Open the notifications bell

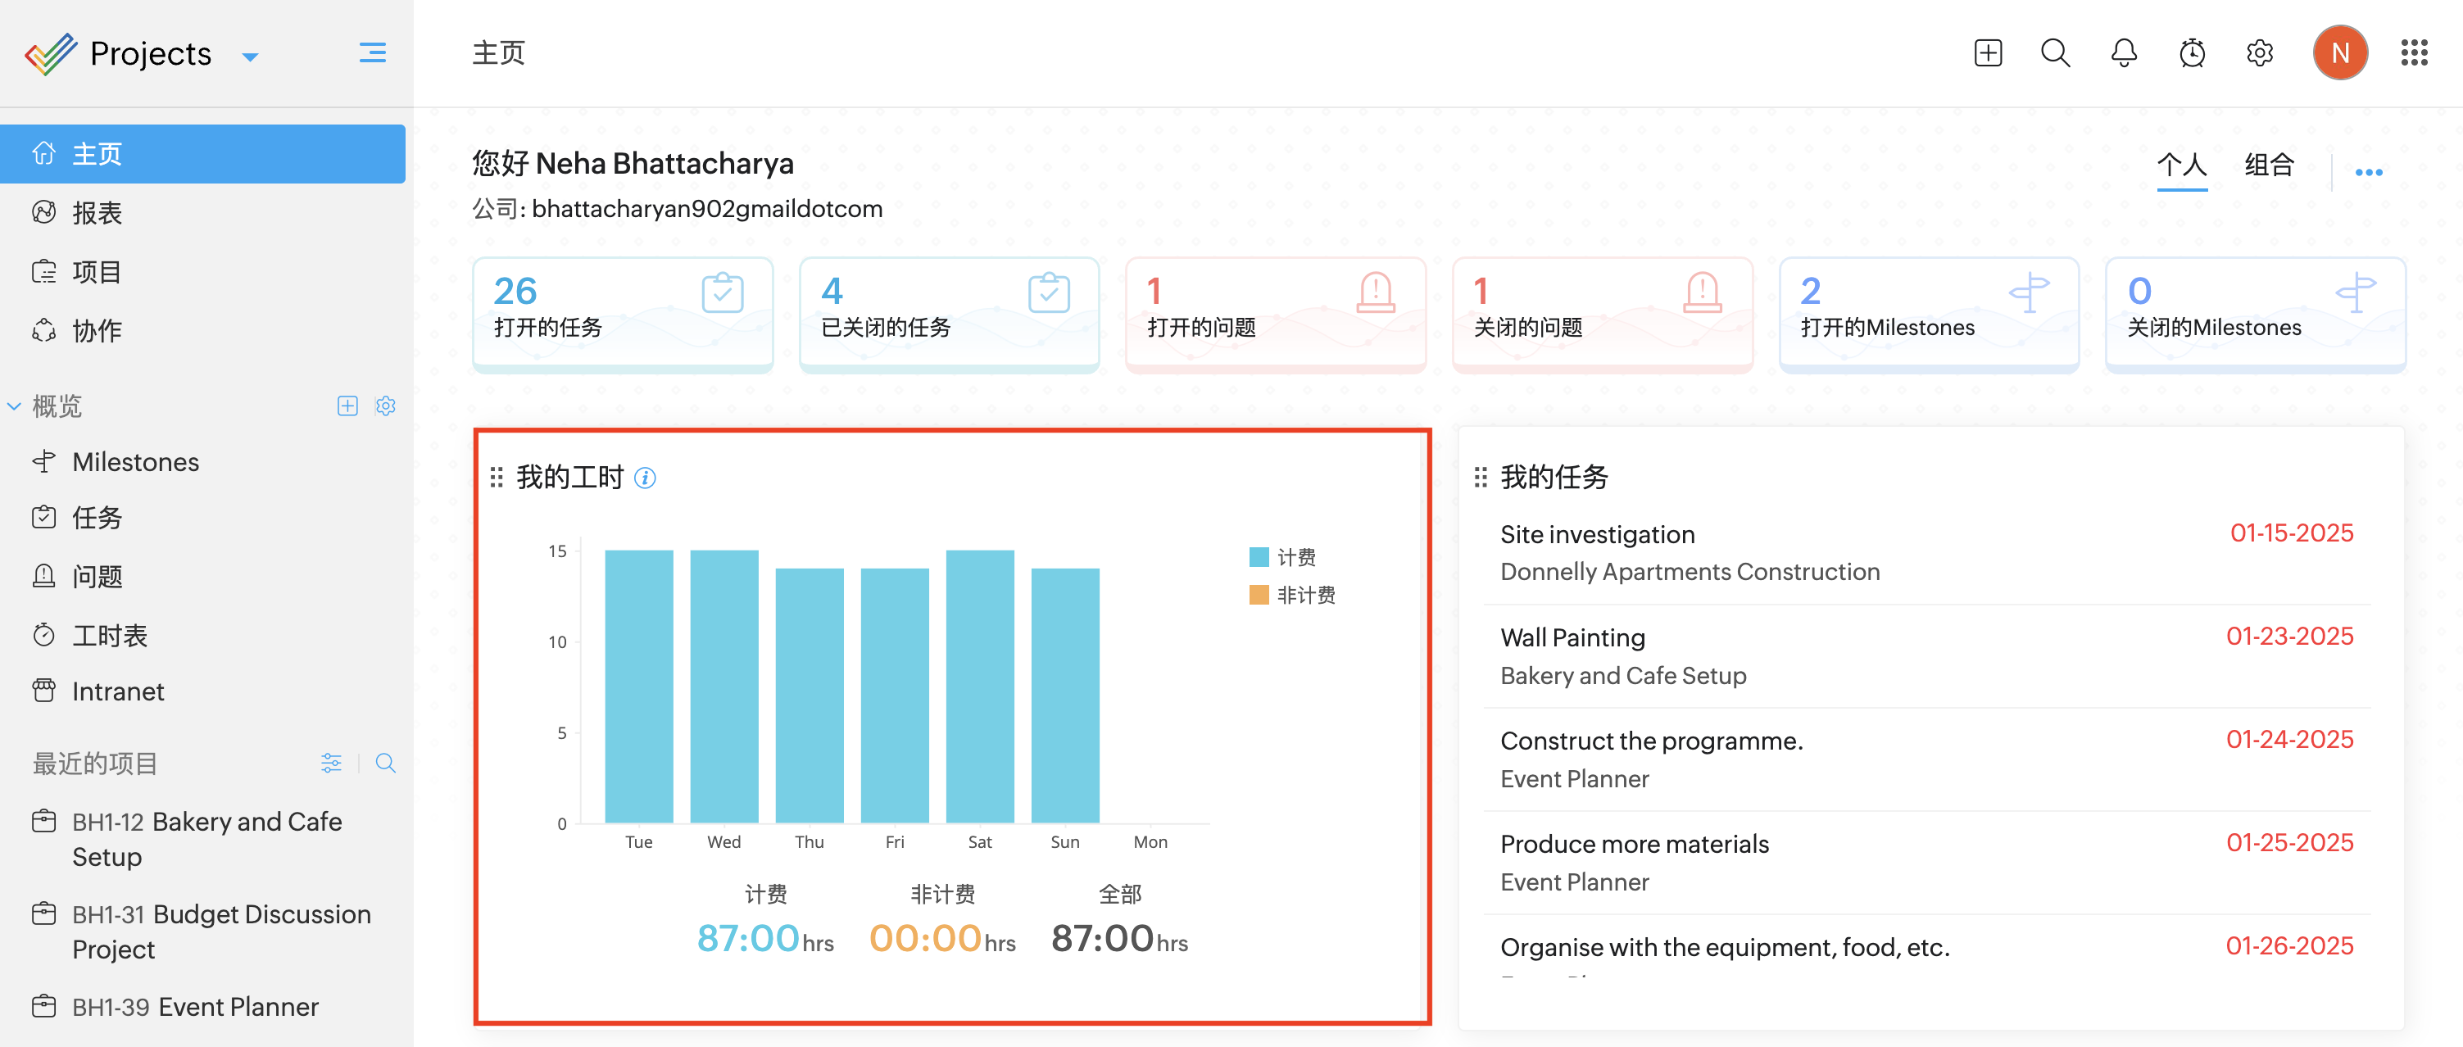[x=2124, y=52]
